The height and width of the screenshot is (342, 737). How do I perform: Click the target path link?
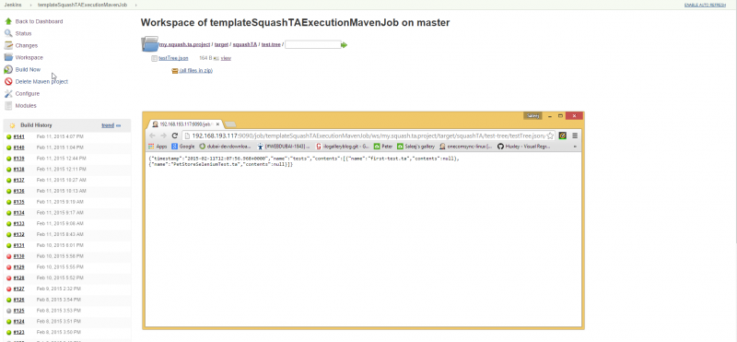(x=221, y=44)
